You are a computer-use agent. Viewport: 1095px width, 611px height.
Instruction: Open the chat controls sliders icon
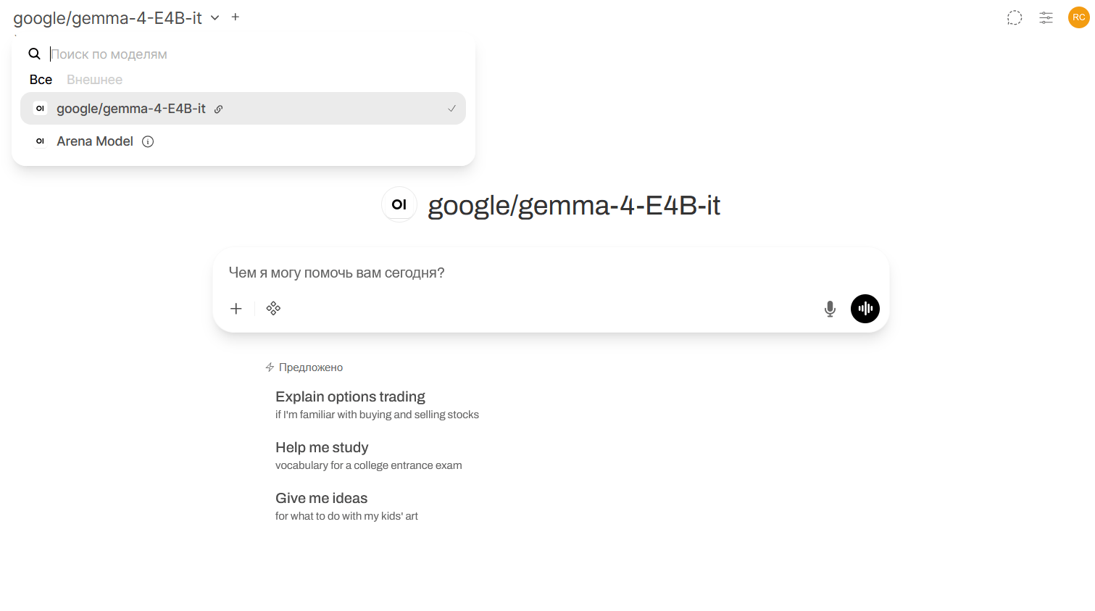1046,17
